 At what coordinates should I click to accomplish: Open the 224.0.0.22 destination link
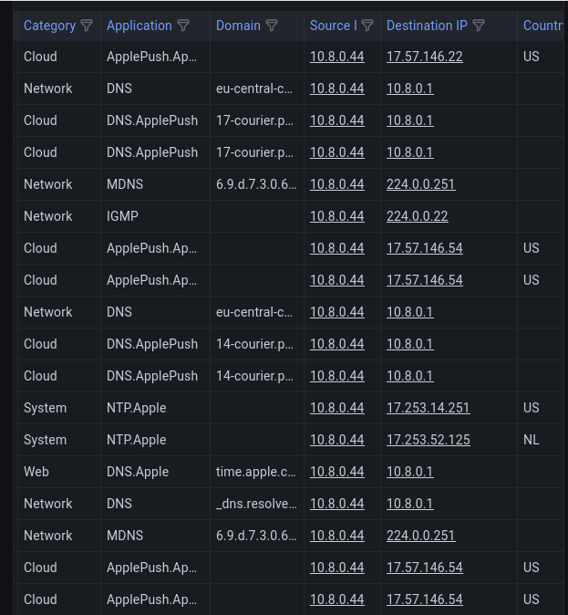coord(417,216)
